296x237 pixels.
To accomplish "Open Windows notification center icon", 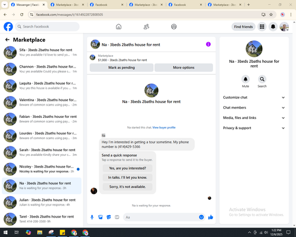I will (x=288, y=232).
